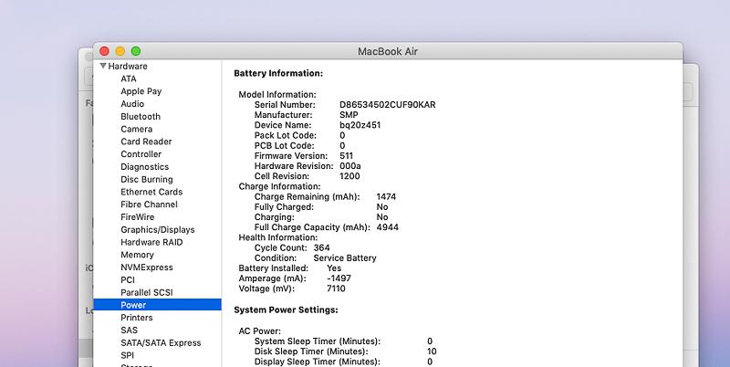Open the Audio hardware section

[x=132, y=104]
